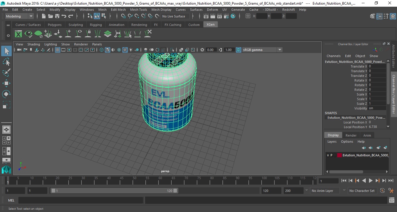Toggle layer visibility V box

[328, 155]
